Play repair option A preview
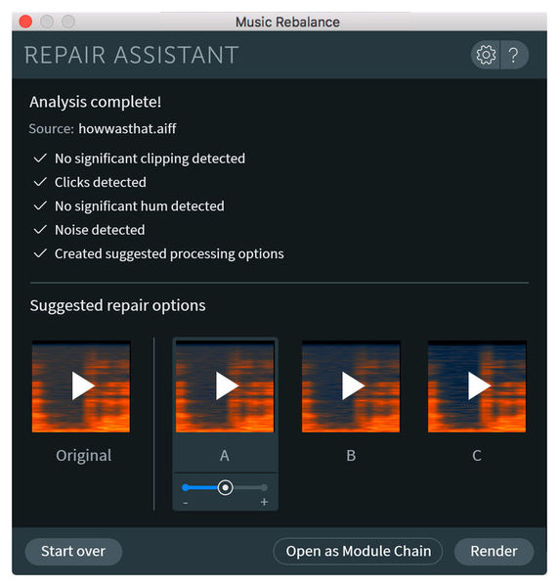Image resolution: width=559 pixels, height=587 pixels. pos(225,386)
